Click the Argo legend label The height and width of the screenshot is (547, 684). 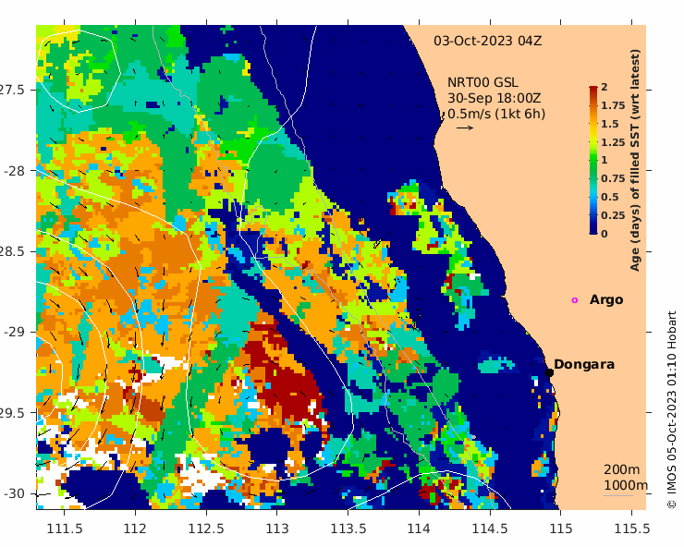coord(606,300)
